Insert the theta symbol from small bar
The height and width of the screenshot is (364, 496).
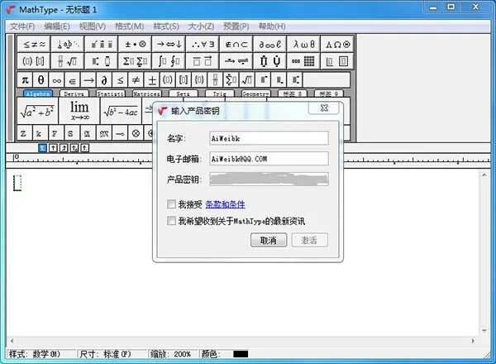(x=41, y=79)
